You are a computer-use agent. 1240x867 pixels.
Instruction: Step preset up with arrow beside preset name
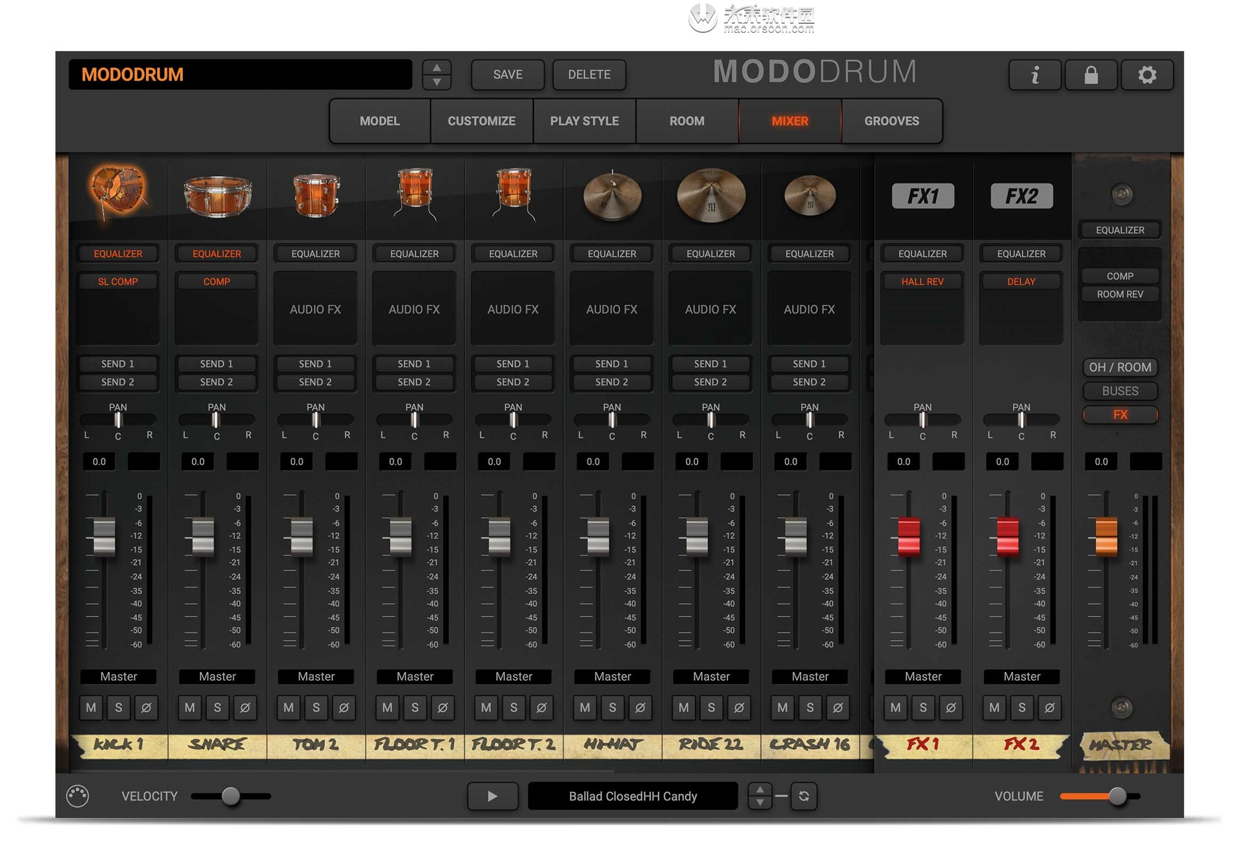[x=437, y=68]
